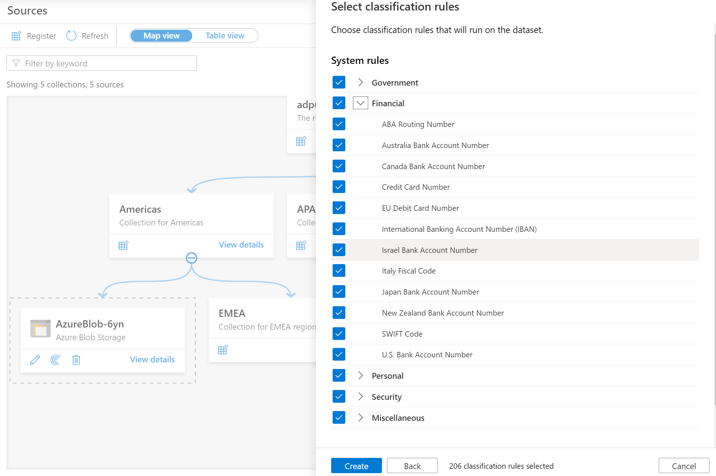Toggle off the SWIFT Code classification rule
This screenshot has height=476, width=716.
pos(338,334)
